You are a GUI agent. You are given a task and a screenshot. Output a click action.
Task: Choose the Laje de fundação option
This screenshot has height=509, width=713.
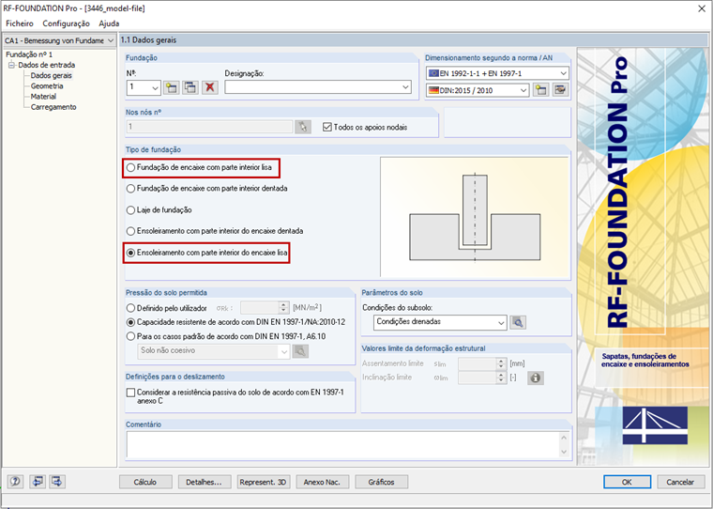[x=130, y=209]
